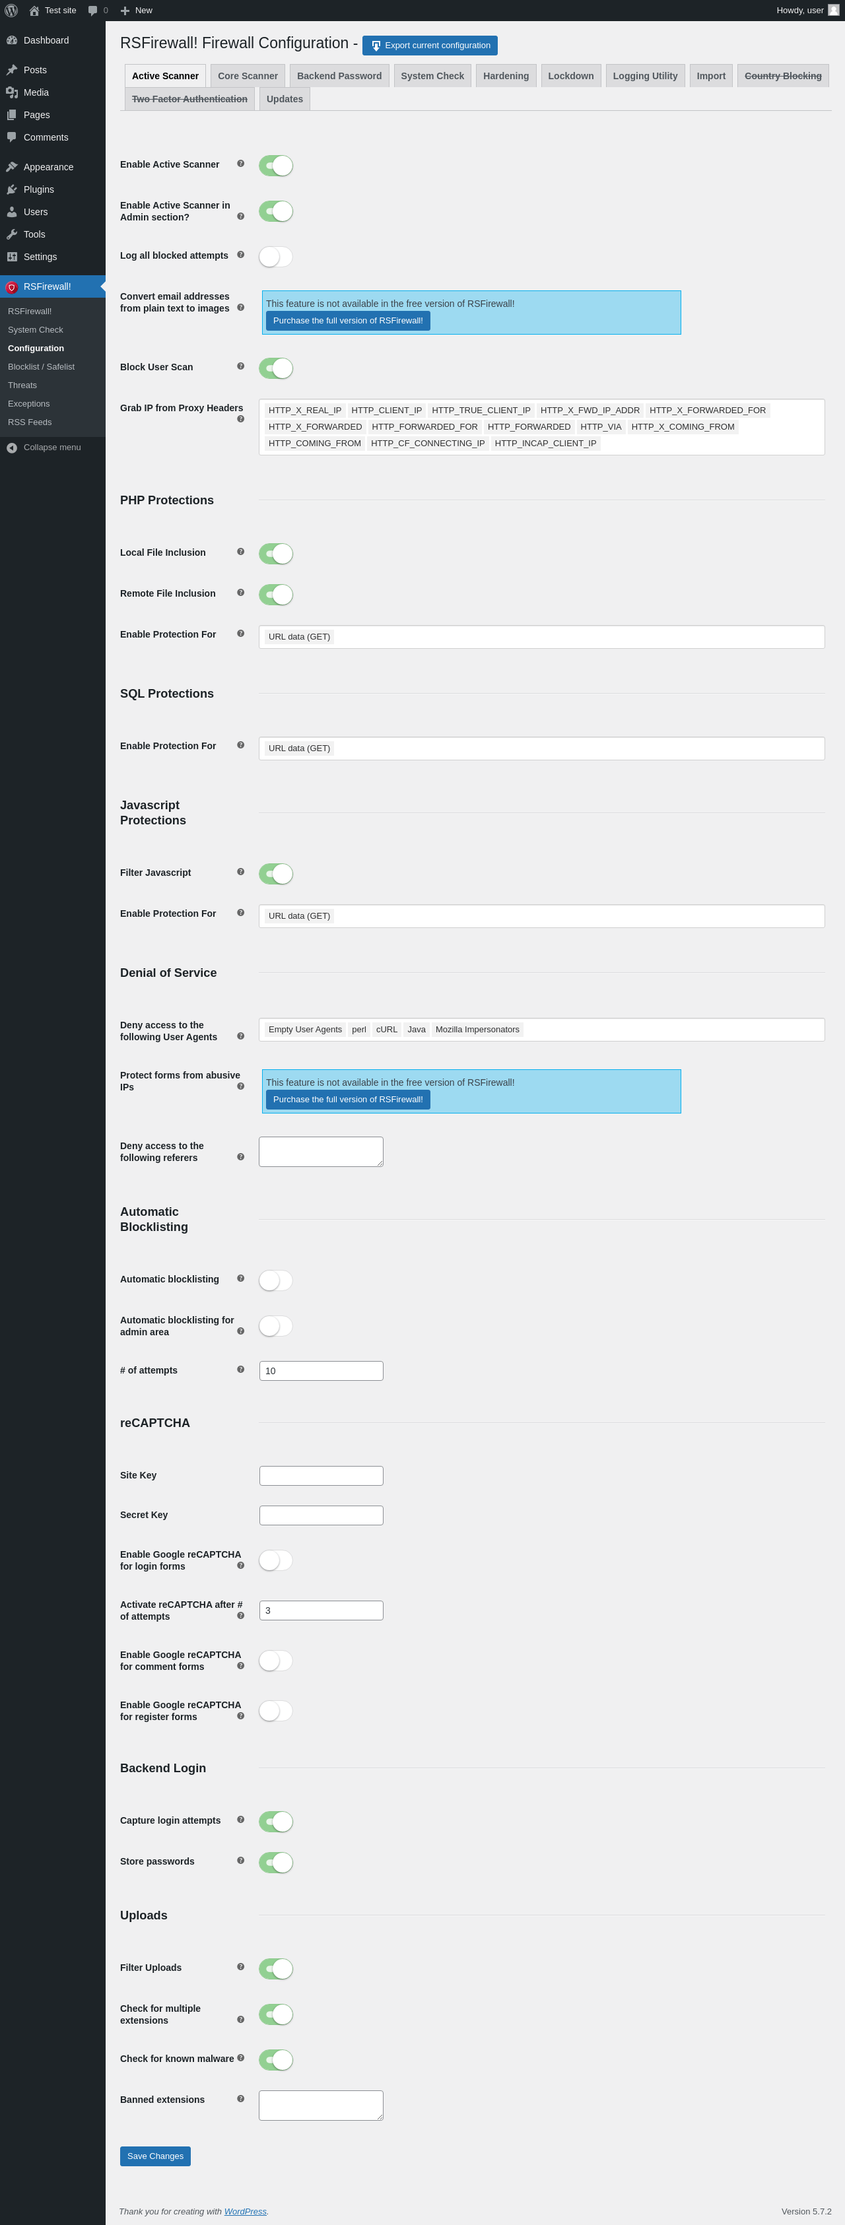Click the help icon beside Filter Javascript
The height and width of the screenshot is (2225, 845).
pos(240,871)
